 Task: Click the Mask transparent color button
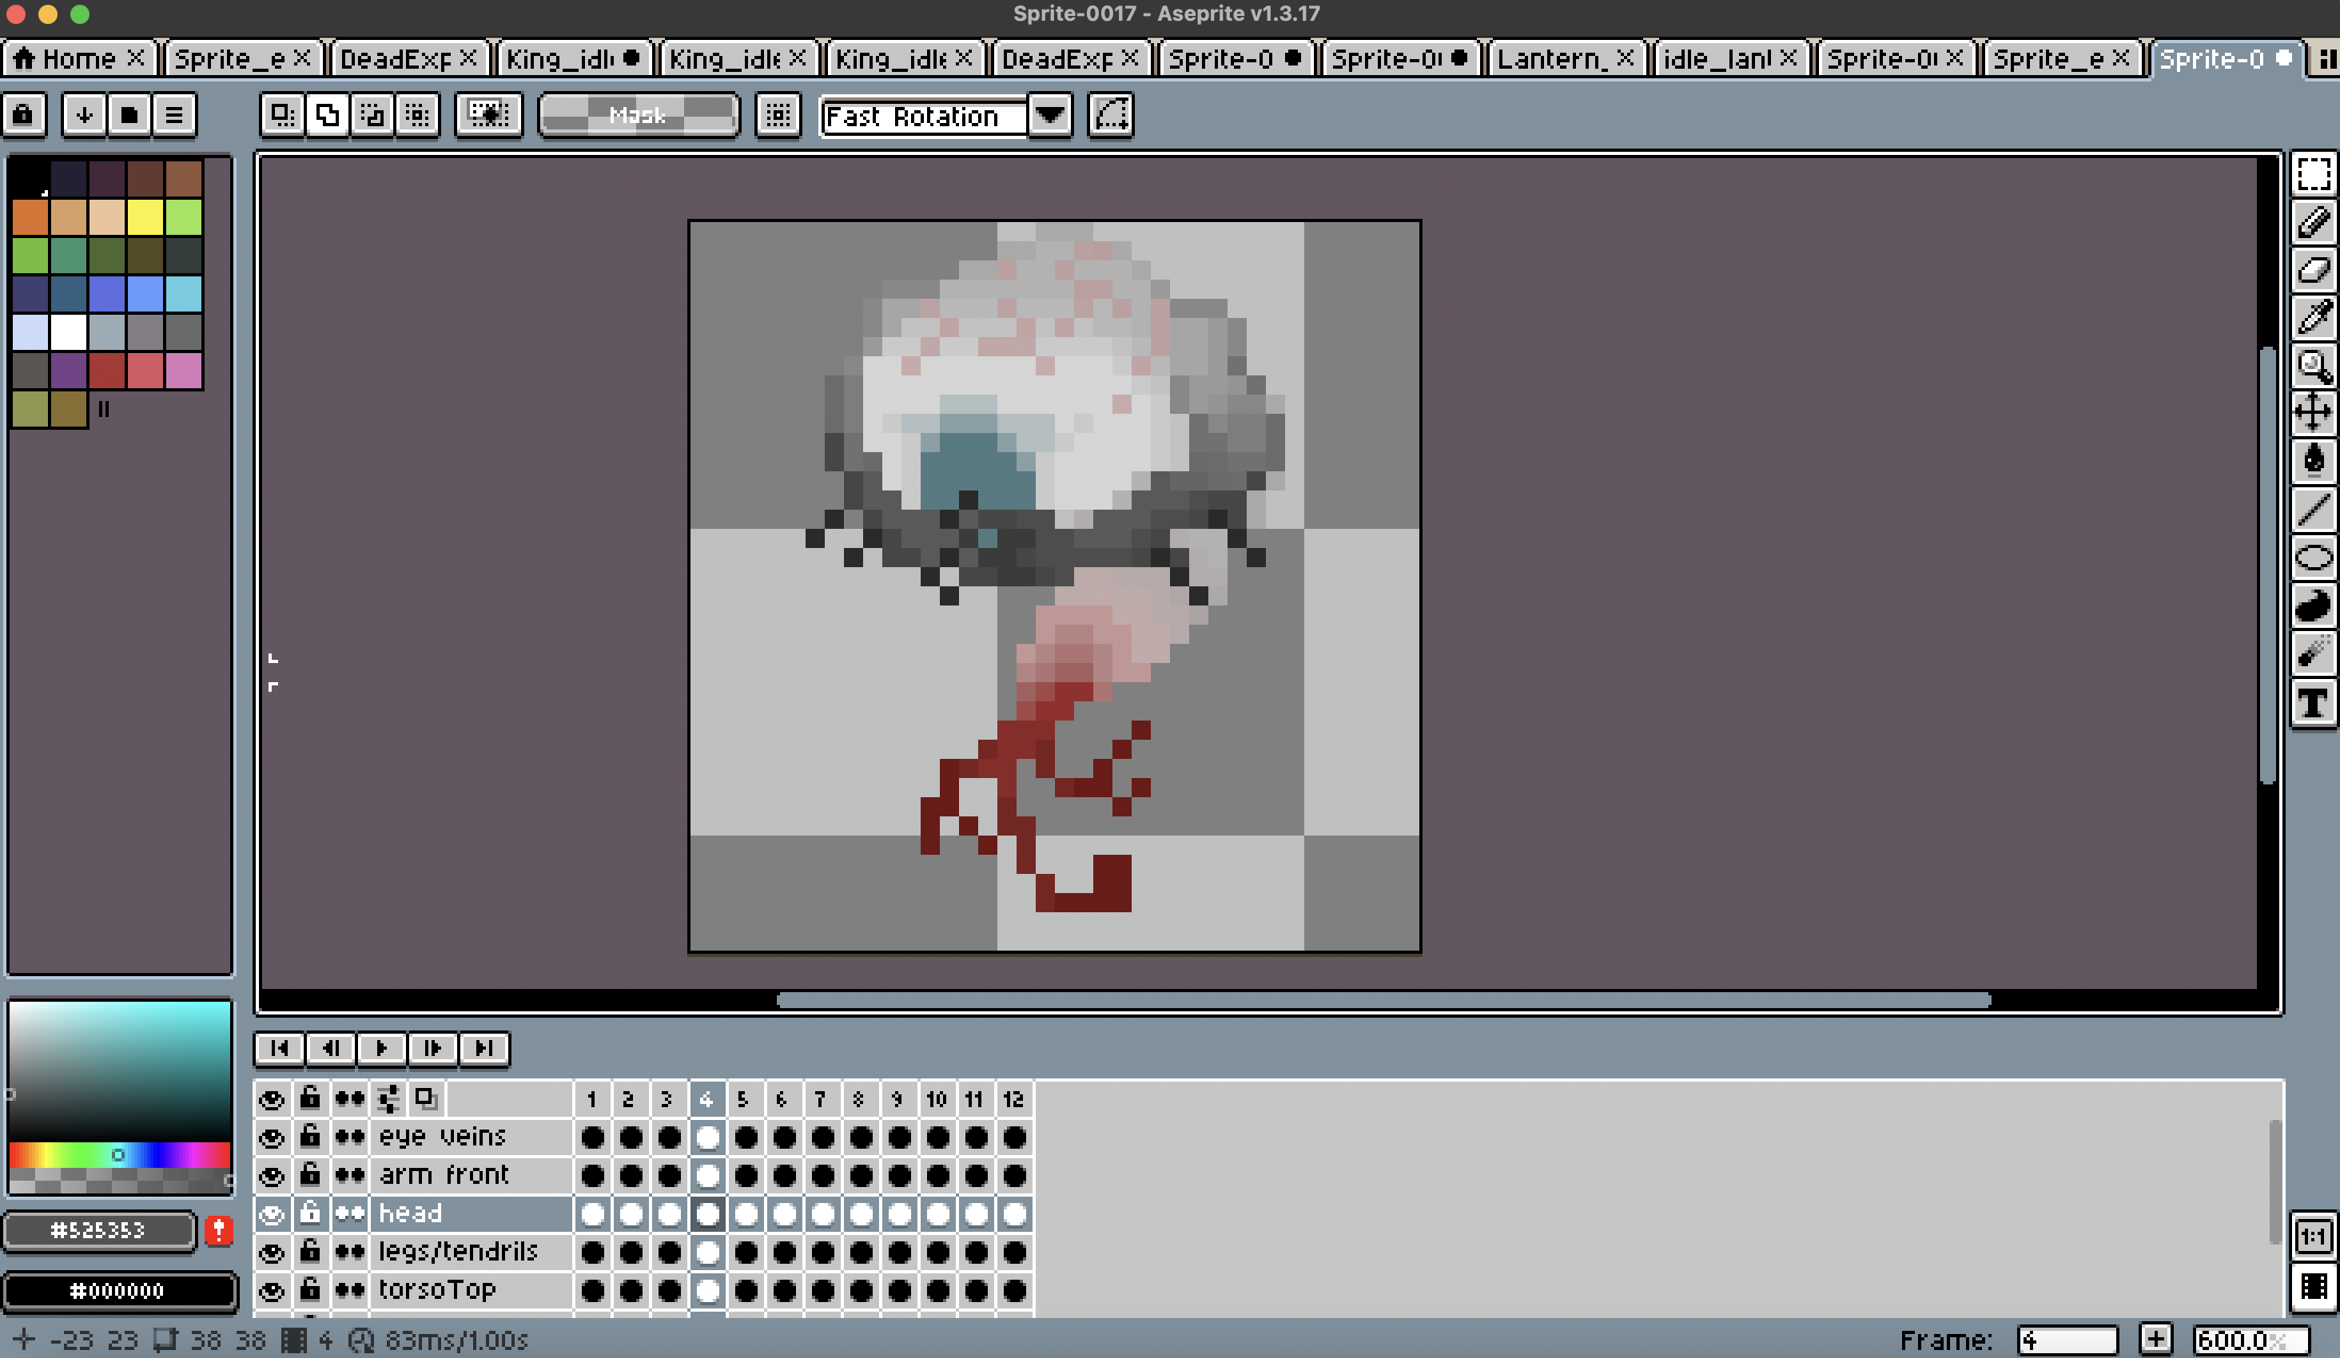[639, 115]
